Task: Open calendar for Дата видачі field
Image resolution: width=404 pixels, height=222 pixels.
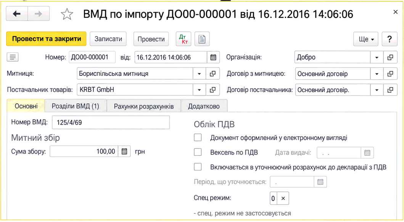Action: [x=367, y=153]
